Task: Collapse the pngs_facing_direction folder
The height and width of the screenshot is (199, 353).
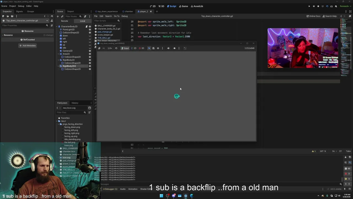Action: [58, 124]
